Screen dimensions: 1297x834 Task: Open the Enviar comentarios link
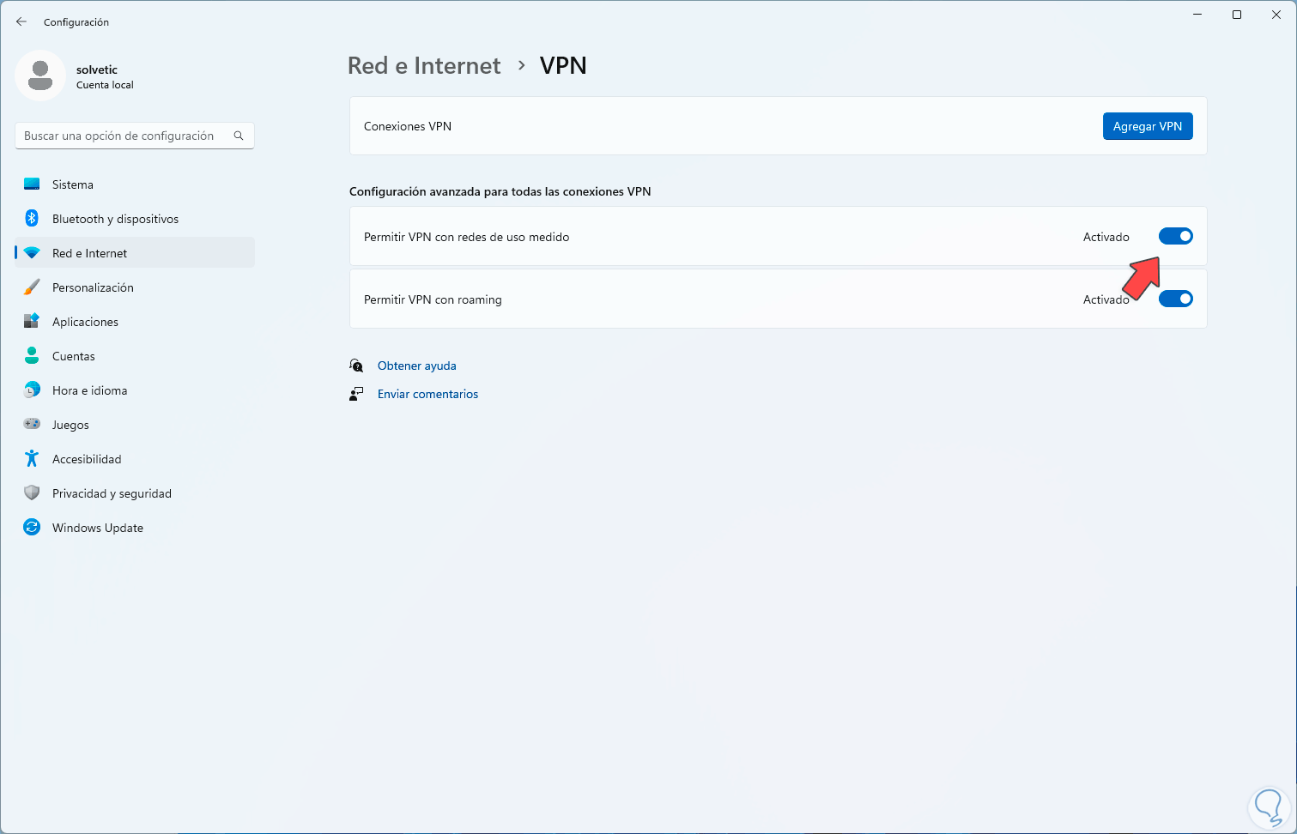(x=427, y=394)
